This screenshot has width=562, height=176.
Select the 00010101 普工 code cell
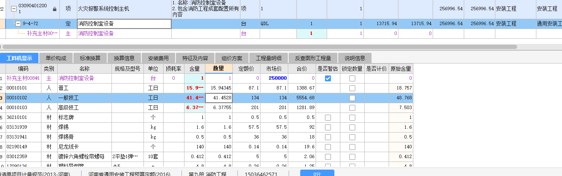click(x=23, y=88)
